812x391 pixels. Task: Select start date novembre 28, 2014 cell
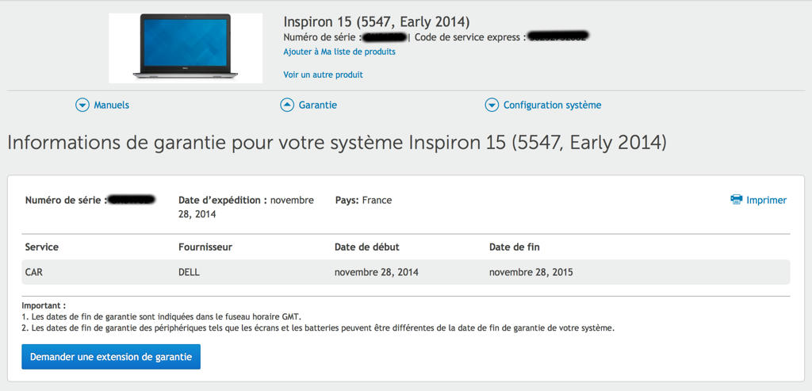click(377, 272)
